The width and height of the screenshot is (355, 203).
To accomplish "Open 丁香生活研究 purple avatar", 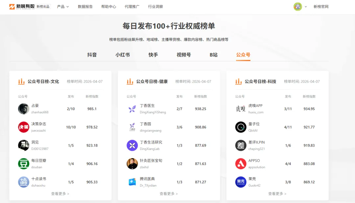I will pyautogui.click(x=132, y=145).
